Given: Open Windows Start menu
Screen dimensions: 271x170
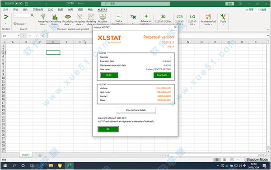Looking at the screenshot, I should pyautogui.click(x=5, y=165).
